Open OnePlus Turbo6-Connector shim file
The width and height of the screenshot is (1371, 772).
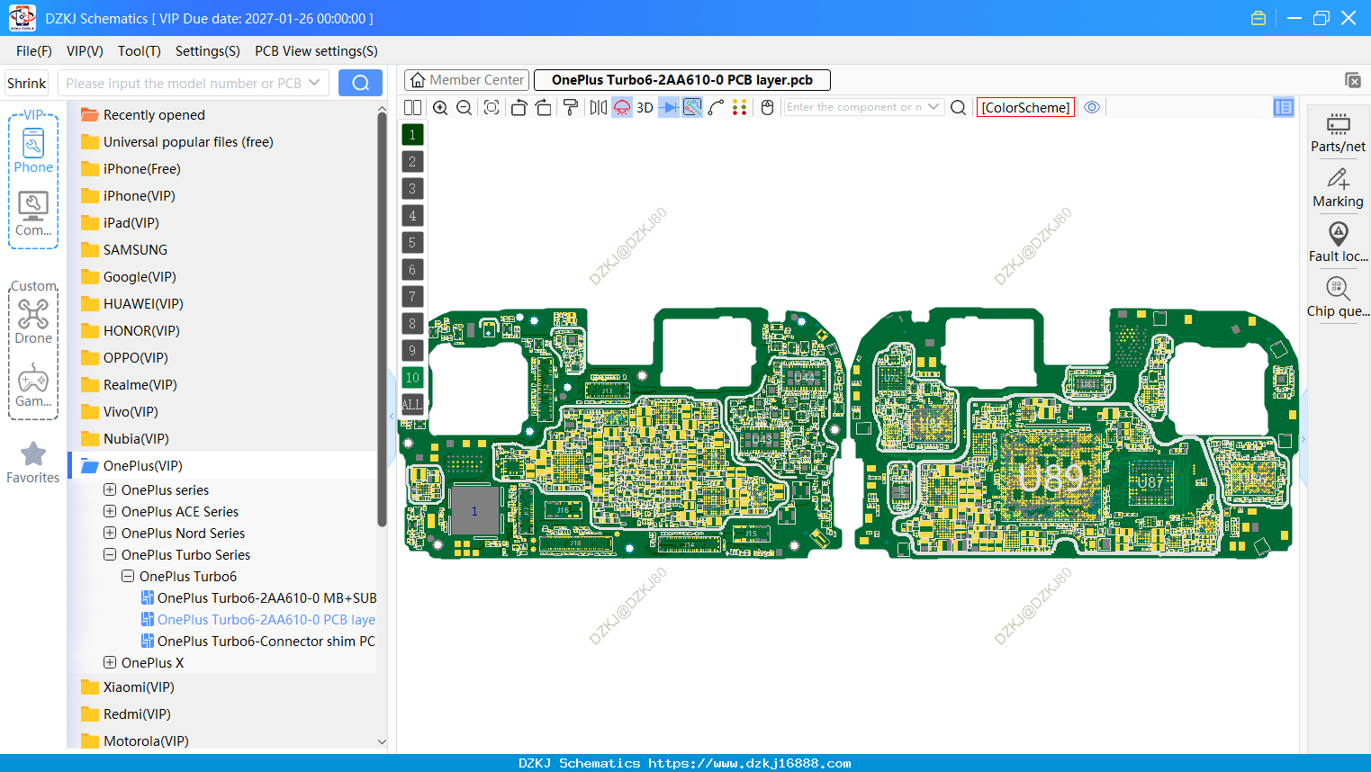(x=259, y=641)
